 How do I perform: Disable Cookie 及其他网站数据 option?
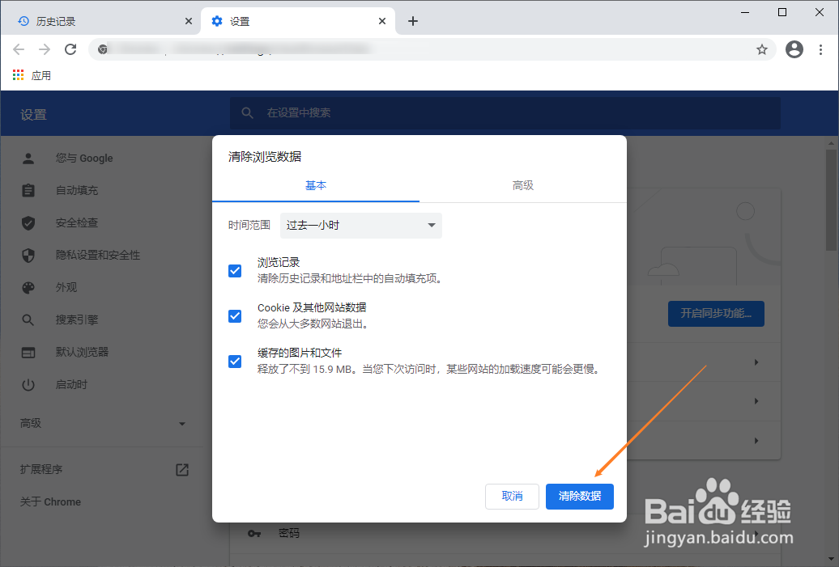(234, 316)
